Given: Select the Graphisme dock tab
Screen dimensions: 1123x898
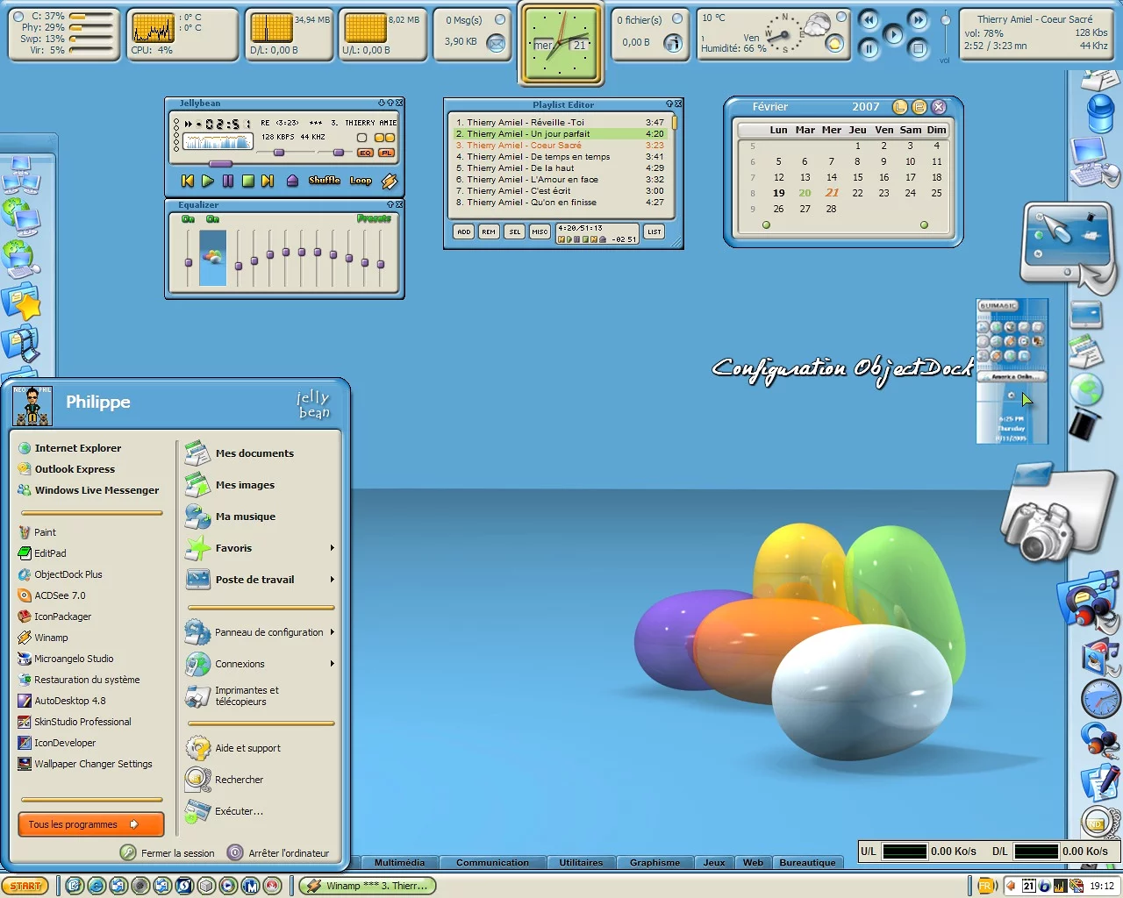Looking at the screenshot, I should [654, 862].
